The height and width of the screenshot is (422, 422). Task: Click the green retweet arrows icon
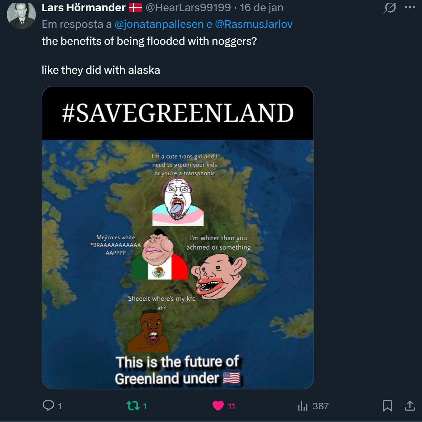pyautogui.click(x=133, y=406)
